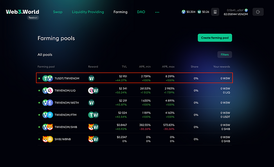Click the TWVENOM/FTM token pair icon
The width and height of the screenshot is (274, 167).
48,115
